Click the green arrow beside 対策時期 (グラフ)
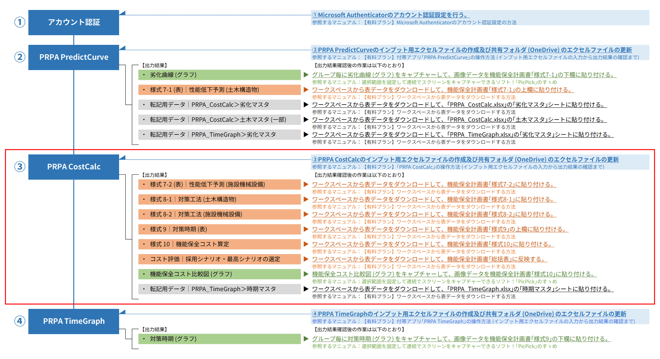This screenshot has width=660, height=359. pyautogui.click(x=306, y=339)
